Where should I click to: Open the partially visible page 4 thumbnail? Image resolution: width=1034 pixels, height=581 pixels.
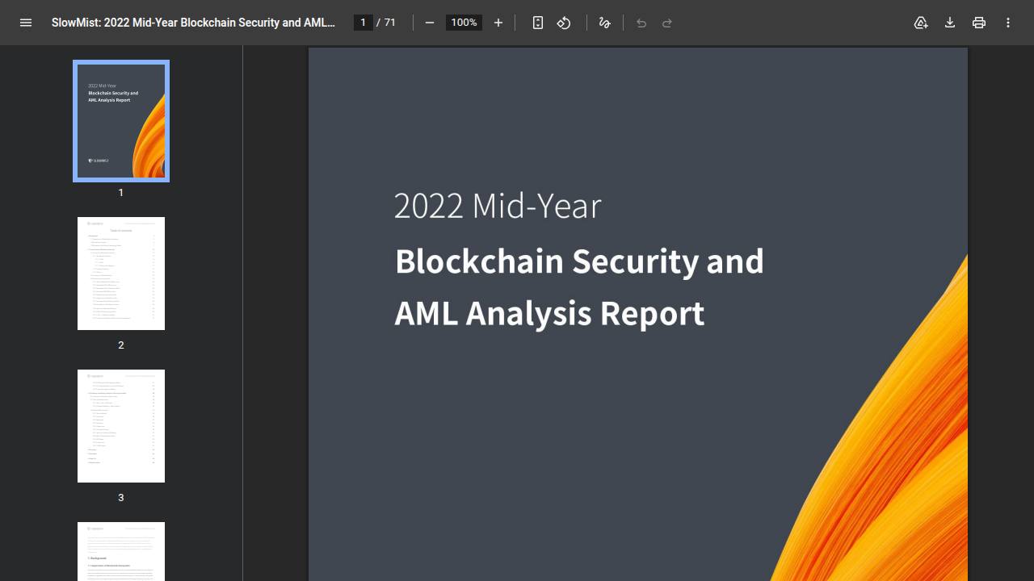[x=121, y=552]
